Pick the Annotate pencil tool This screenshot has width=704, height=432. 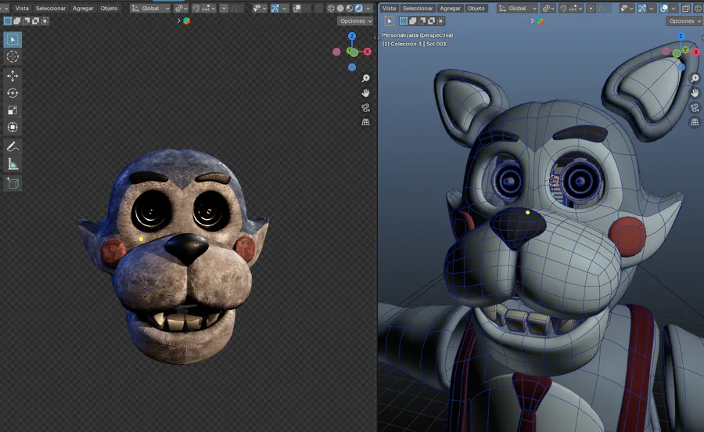pos(13,147)
